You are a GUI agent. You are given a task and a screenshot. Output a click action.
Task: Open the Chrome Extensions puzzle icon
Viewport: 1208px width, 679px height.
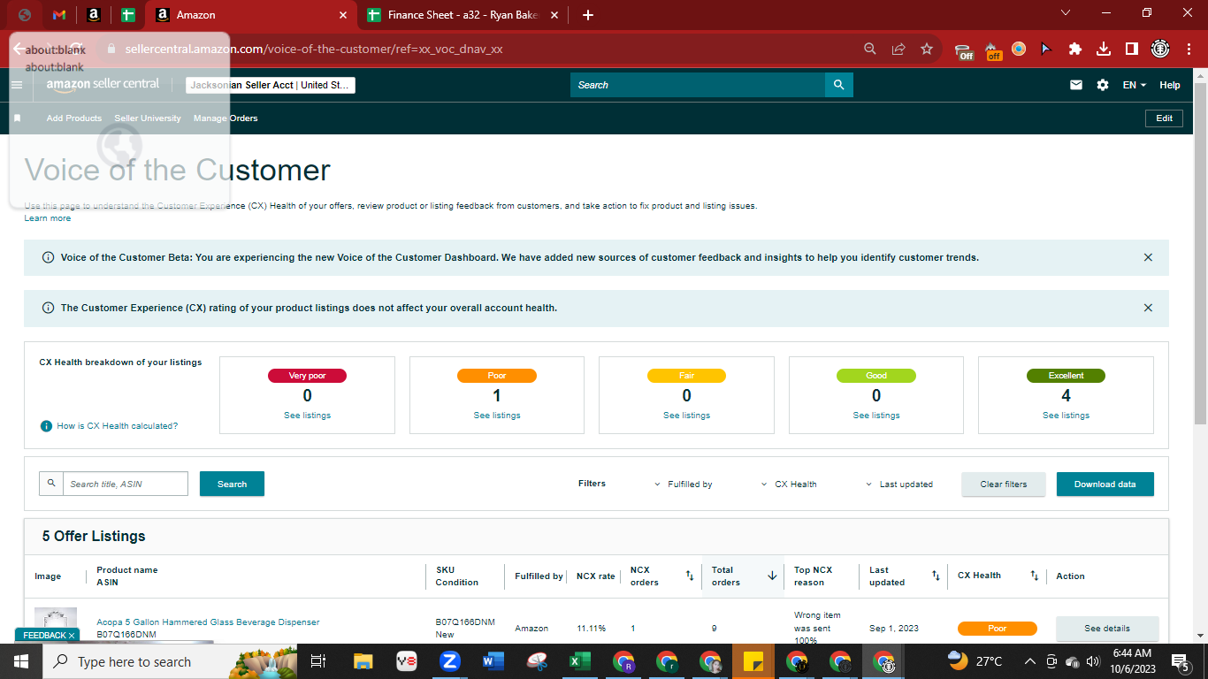(x=1075, y=49)
